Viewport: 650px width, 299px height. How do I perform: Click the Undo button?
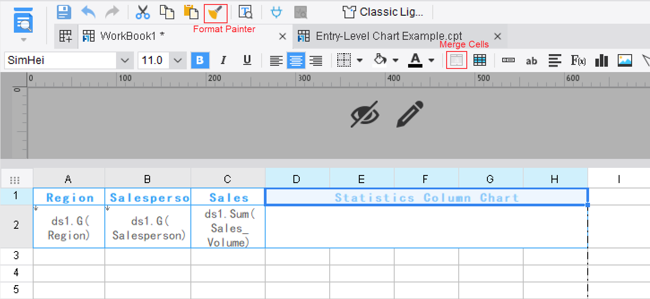pyautogui.click(x=88, y=12)
